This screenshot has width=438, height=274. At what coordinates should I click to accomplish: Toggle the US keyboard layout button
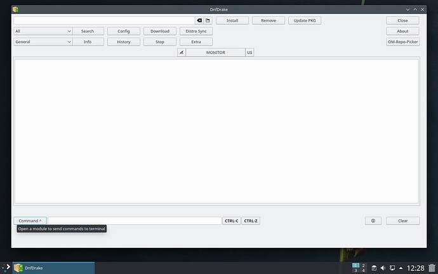coord(249,52)
